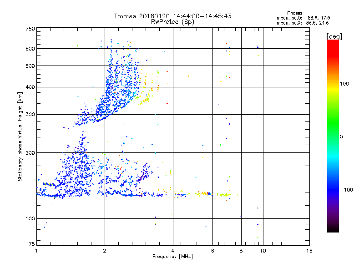Click the y-axis tick label '75'
Viewport: 364px width, 273px height.
pyautogui.click(x=31, y=244)
